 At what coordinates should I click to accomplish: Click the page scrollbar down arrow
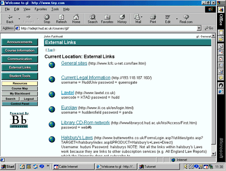point(213,154)
